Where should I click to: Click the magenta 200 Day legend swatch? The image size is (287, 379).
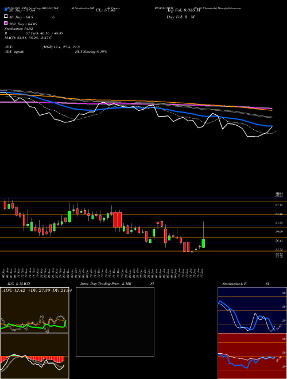coord(6,23)
